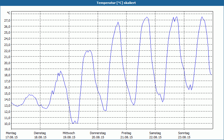Click the °C unit label above the y-axis
224x140 pixels.
9,13
